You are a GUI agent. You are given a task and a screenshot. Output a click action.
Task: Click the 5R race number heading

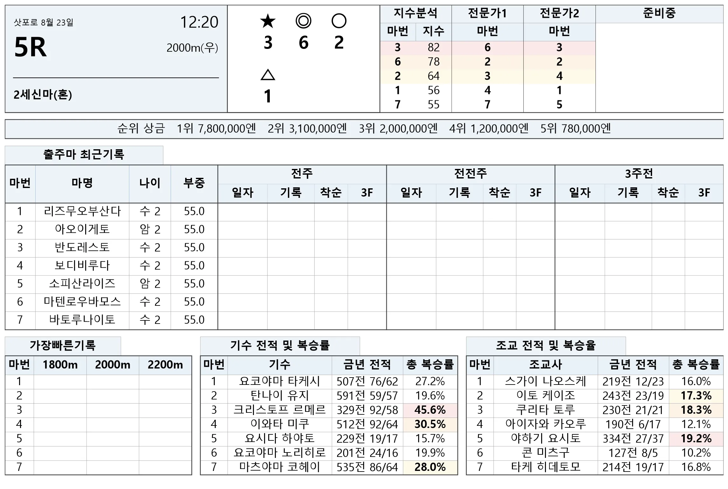pyautogui.click(x=31, y=47)
